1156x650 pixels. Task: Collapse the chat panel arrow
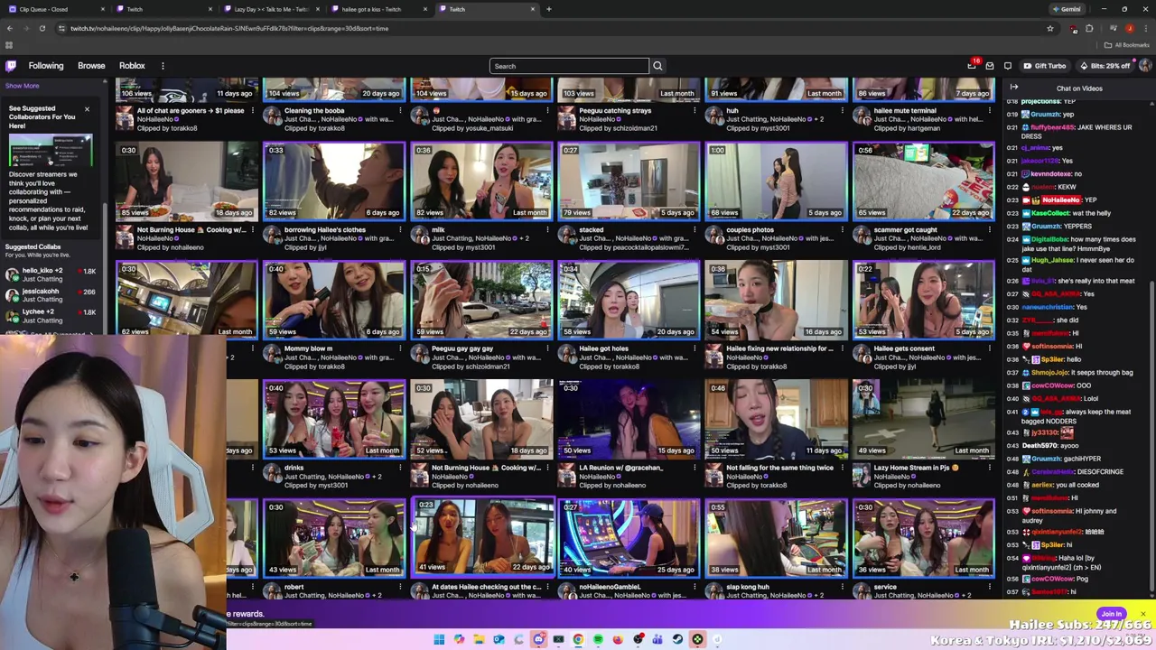coord(1014,88)
